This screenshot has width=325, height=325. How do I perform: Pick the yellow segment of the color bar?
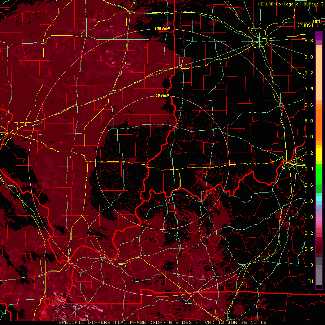pyautogui.click(x=319, y=155)
